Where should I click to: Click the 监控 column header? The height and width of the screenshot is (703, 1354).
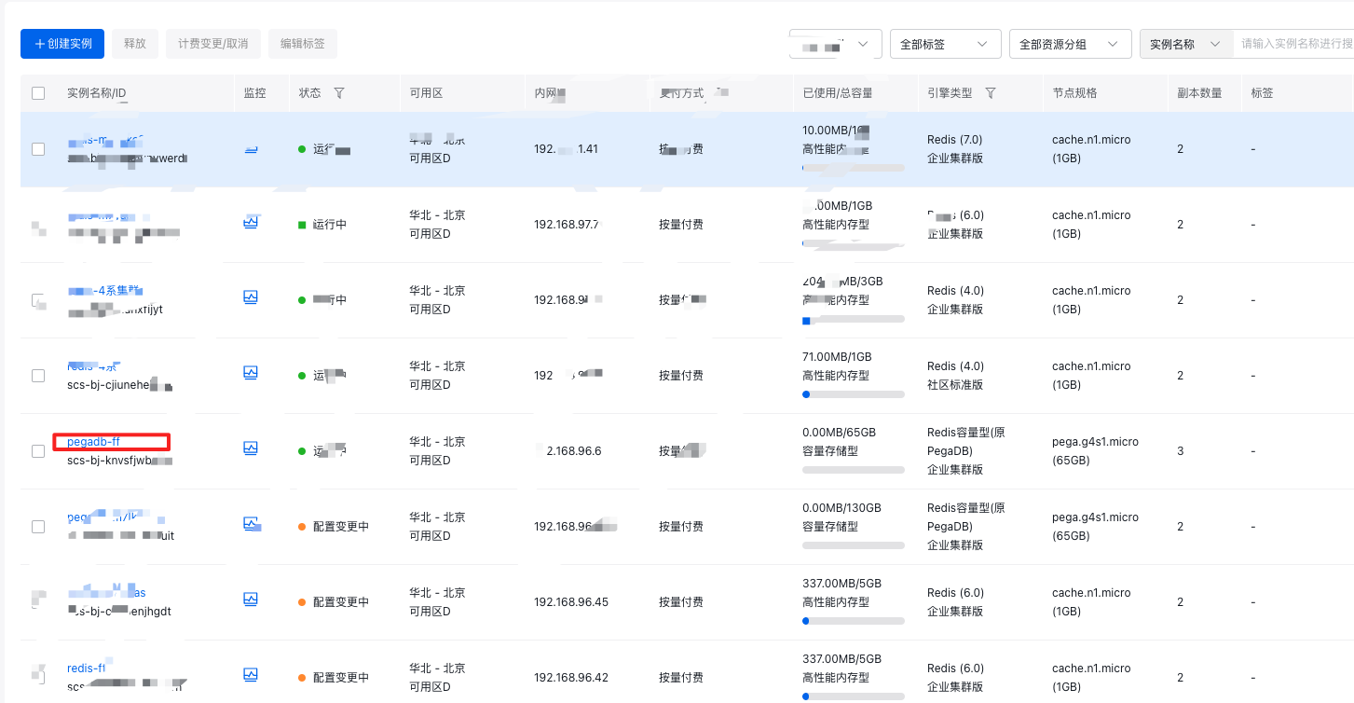(254, 93)
